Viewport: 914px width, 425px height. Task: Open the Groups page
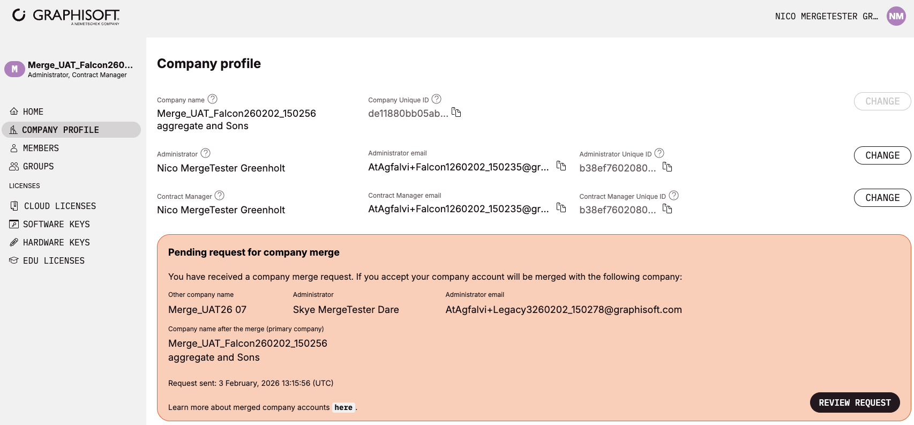tap(71, 166)
